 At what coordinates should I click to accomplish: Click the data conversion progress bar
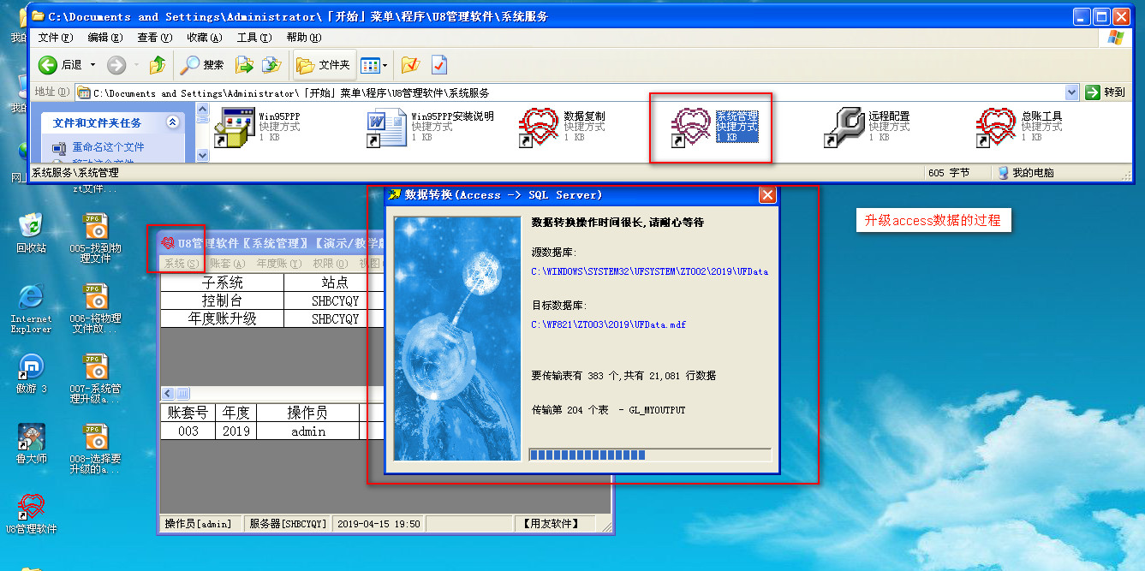tap(649, 455)
